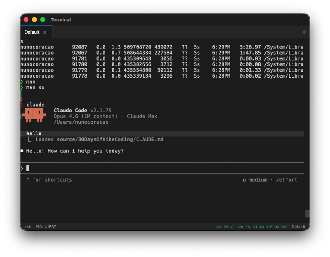
Task: Click the source/30DaysOfVibeCoding/CLAUDE.md path
Action: coord(110,139)
